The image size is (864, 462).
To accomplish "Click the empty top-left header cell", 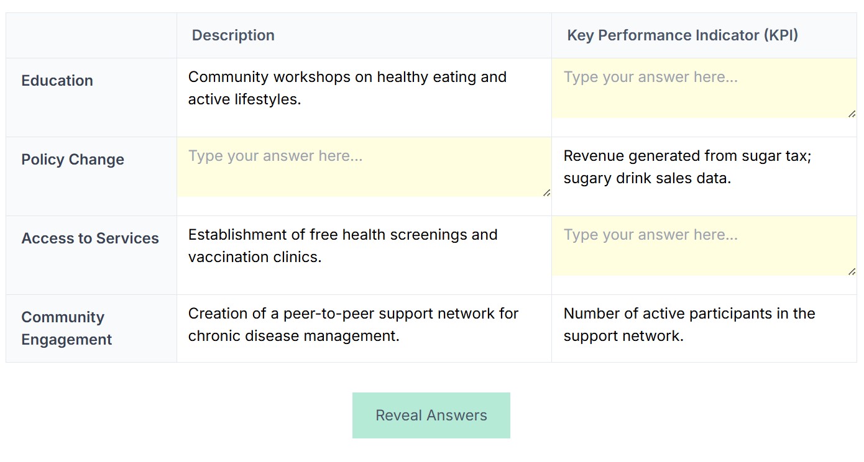I will [x=91, y=35].
